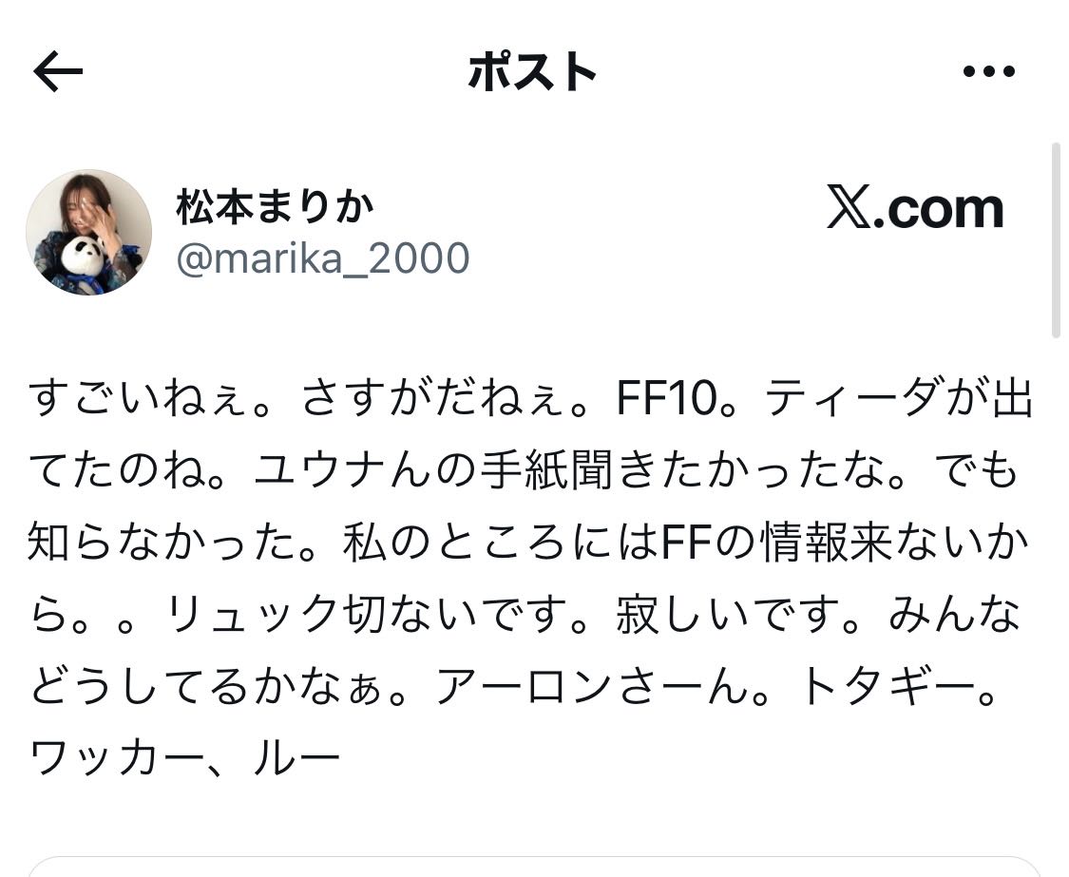Viewport: 1069px width, 877px height.
Task: Go back using the left arrow icon
Action: point(58,71)
